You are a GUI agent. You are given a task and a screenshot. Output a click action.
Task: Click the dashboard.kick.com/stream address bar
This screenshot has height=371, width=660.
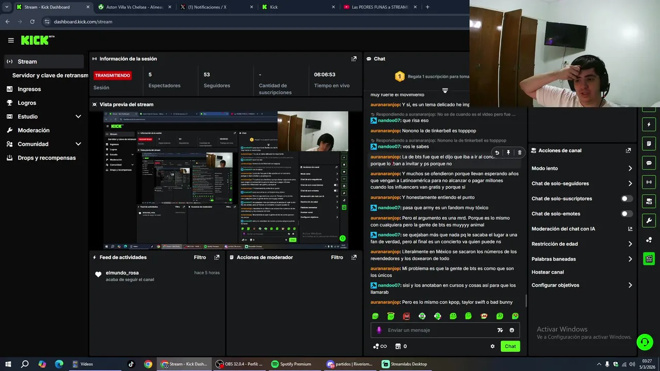(x=83, y=22)
